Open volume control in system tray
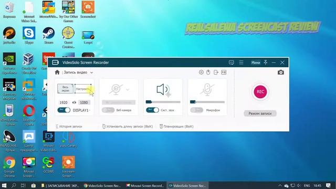The image size is (336, 189). point(299,185)
